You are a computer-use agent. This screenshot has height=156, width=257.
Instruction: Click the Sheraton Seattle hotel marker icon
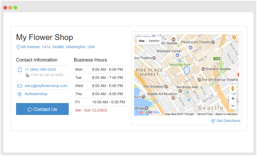(203, 69)
